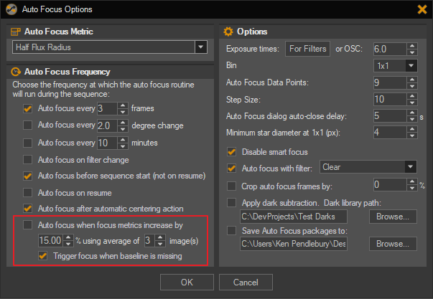Open the Half Flux Radius metric dropdown
Viewport: 433px width, 299px height.
coord(201,47)
